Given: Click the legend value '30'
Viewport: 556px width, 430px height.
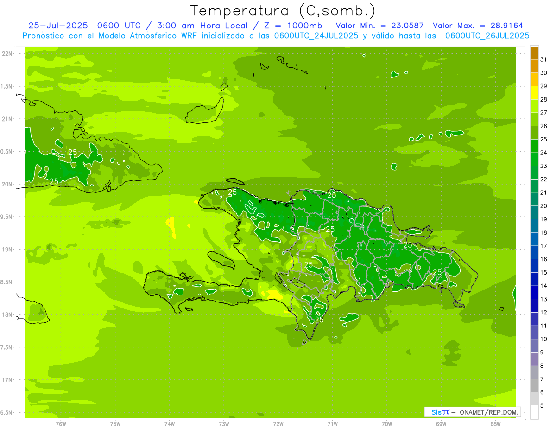Looking at the screenshot, I should coord(544,73).
